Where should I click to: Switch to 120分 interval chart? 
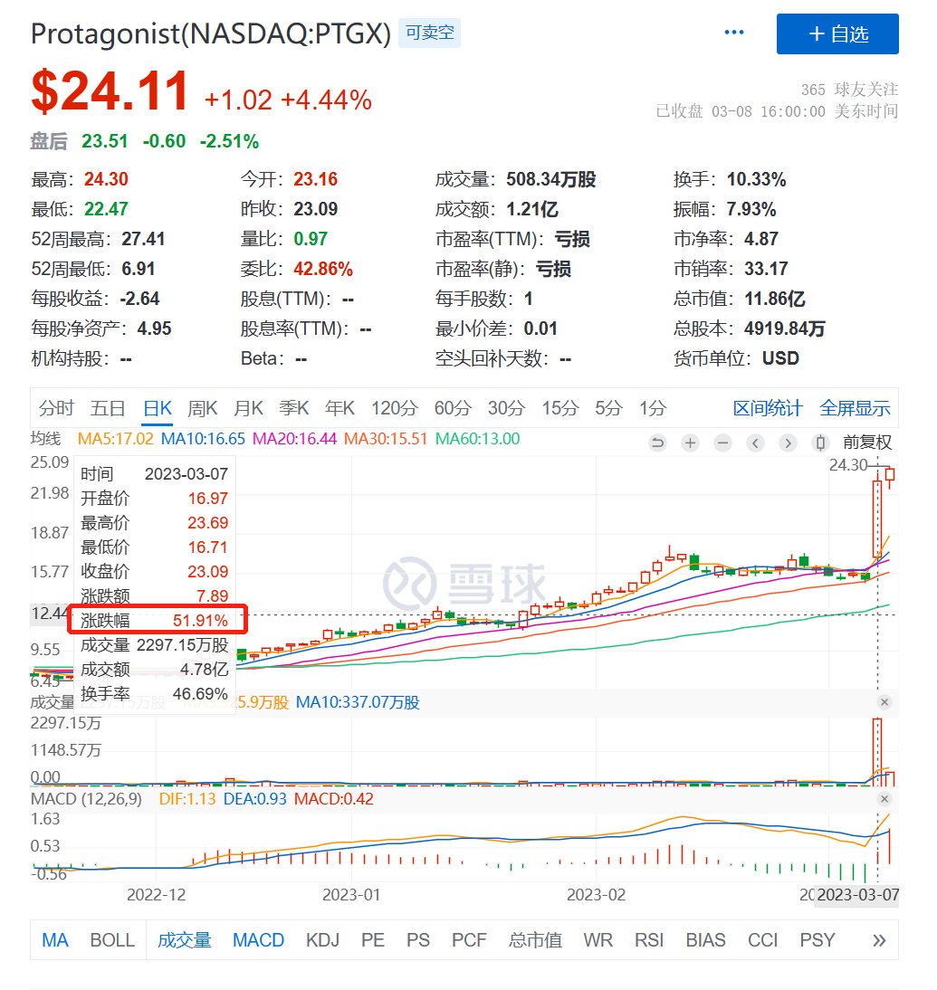(394, 408)
